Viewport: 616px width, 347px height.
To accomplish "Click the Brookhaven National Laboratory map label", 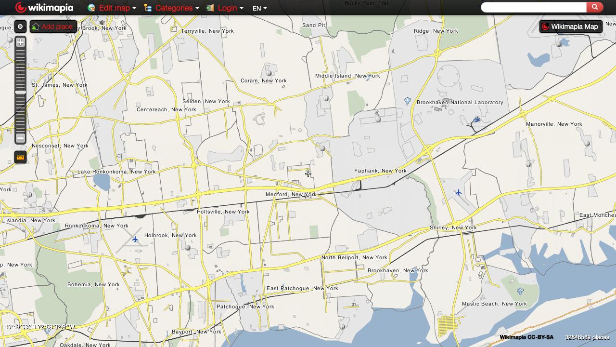I will (460, 102).
